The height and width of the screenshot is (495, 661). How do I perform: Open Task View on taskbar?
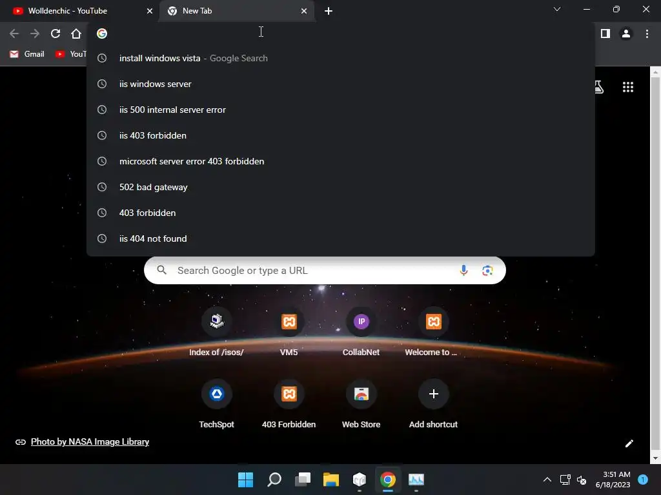click(x=303, y=480)
